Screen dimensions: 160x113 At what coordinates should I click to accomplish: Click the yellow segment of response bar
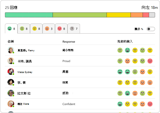118,15
